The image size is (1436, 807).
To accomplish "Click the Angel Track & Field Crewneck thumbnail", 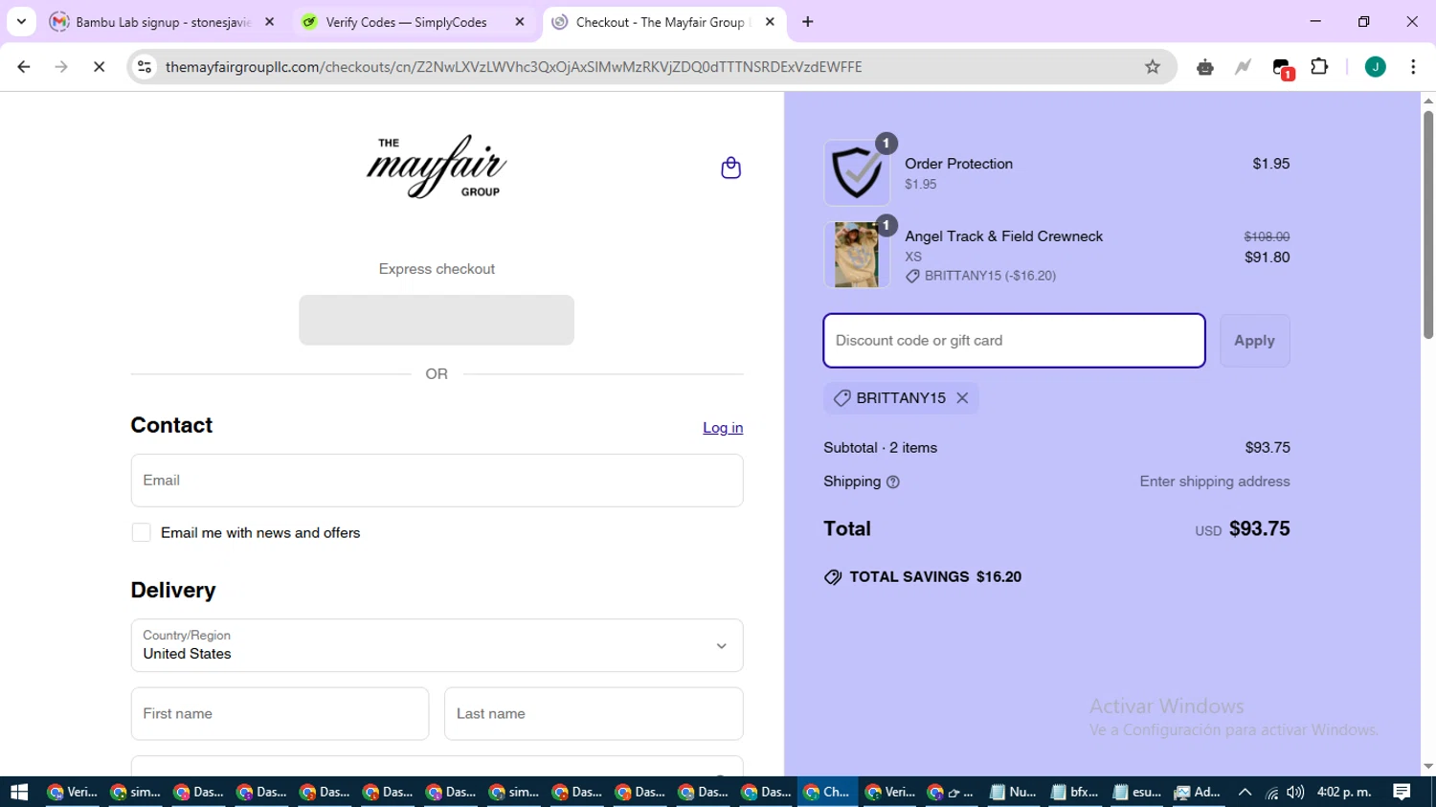I will point(857,255).
